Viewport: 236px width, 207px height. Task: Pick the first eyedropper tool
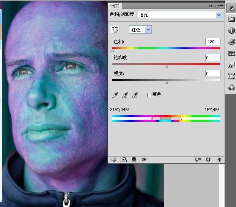pos(115,95)
